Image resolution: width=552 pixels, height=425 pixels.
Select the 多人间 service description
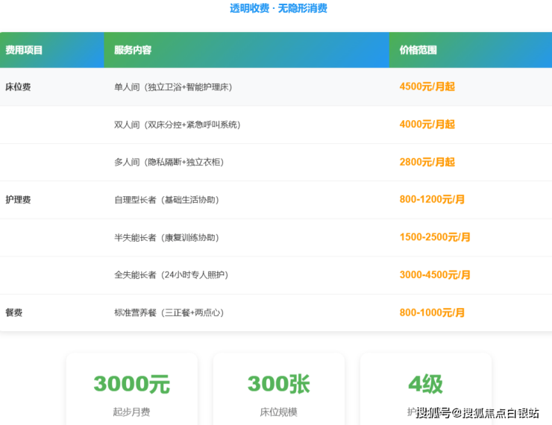pos(169,163)
